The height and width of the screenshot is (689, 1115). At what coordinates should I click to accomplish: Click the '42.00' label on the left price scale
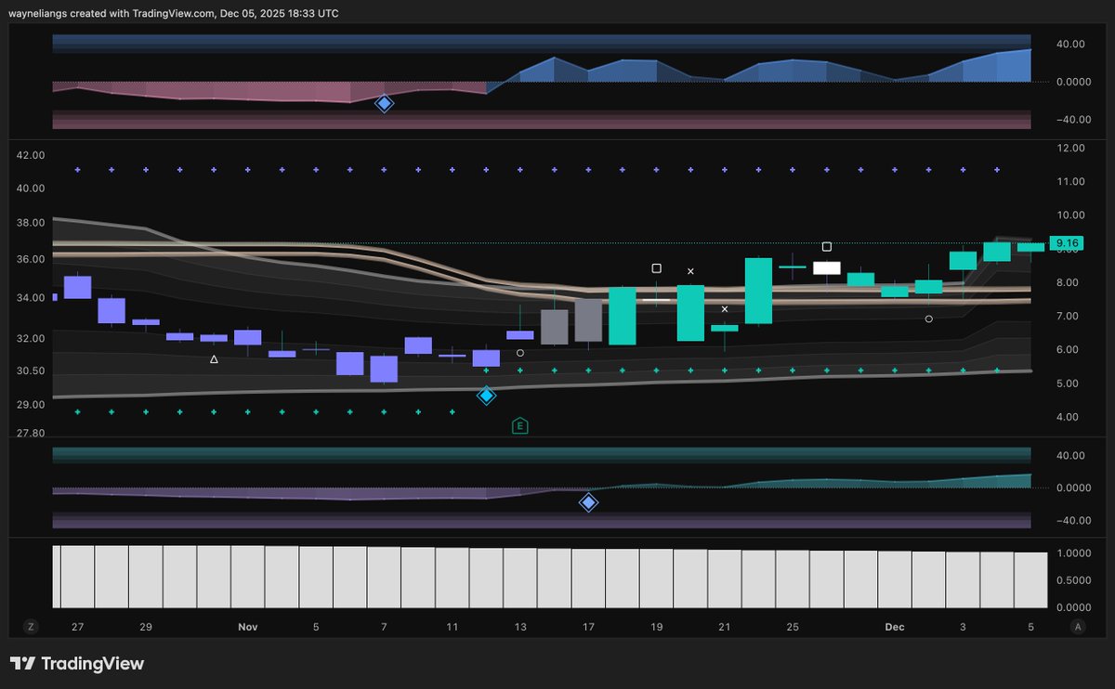[x=31, y=156]
